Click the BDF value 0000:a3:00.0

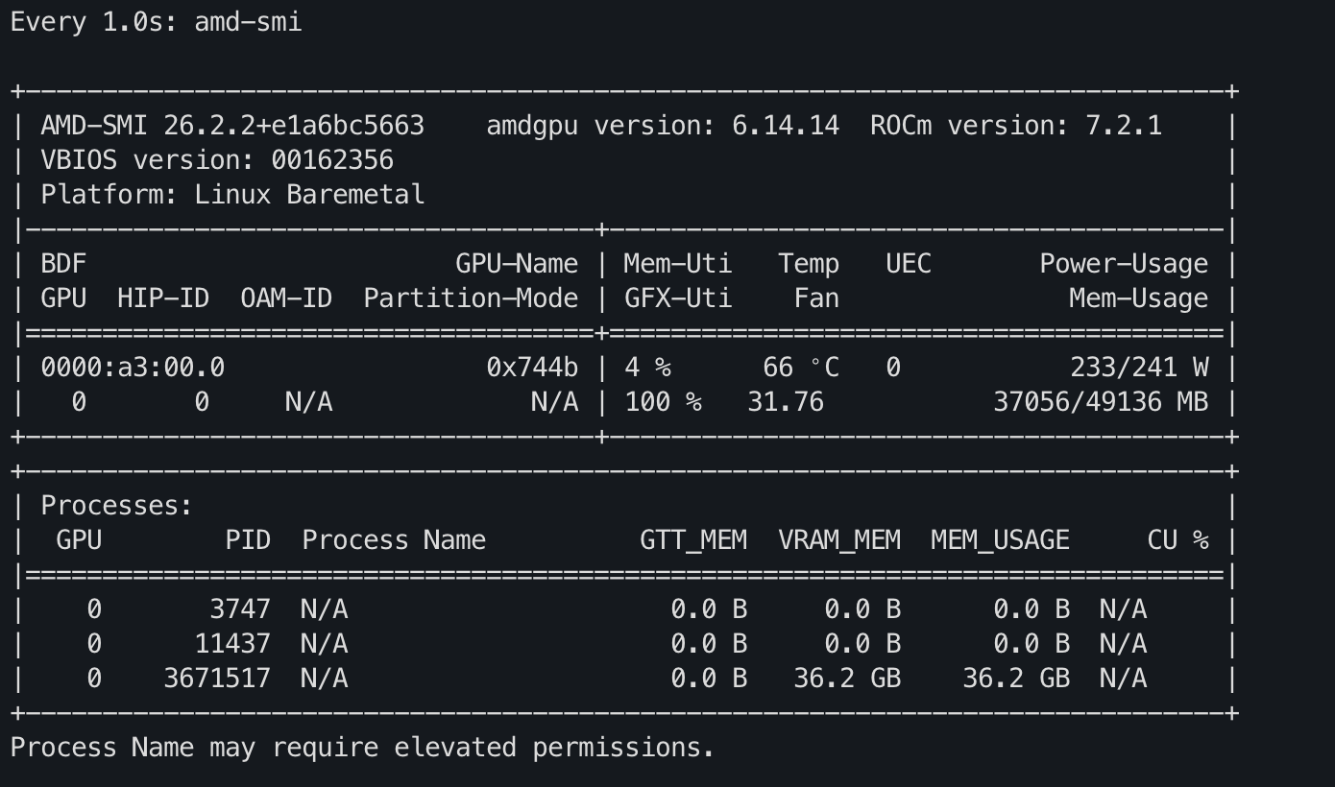[x=133, y=368]
